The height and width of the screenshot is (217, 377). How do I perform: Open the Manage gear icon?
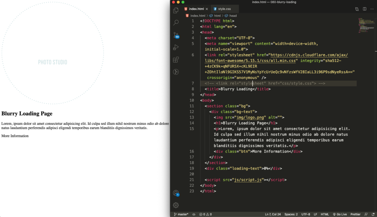tap(176, 205)
